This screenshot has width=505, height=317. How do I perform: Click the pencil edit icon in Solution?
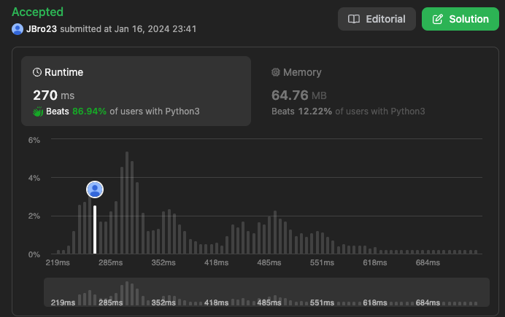(x=437, y=19)
